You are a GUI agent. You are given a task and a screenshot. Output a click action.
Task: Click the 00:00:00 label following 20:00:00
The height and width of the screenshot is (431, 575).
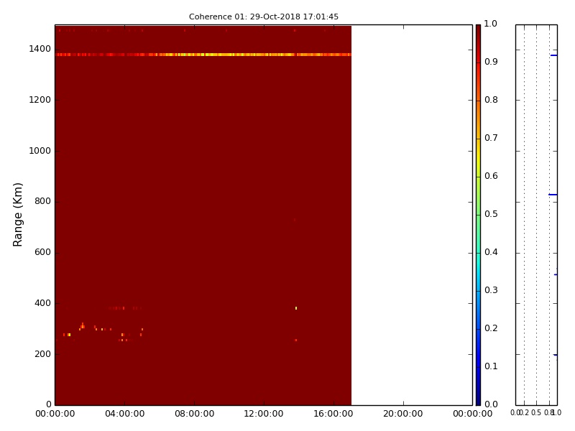(x=473, y=414)
